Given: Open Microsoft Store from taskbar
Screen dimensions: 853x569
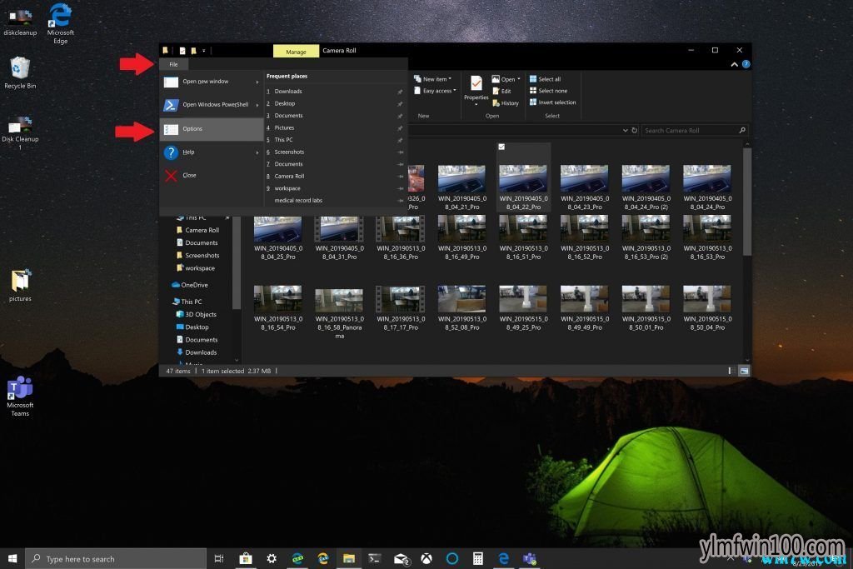Looking at the screenshot, I should 246,559.
